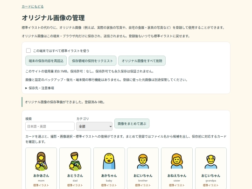Click the 標準イラスト label under baby

[x=109, y=185]
